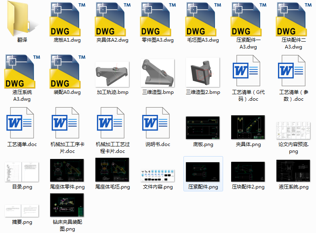This screenshot has width=316, height=233.
Task: Select the 夹具体A2.dwg file icon
Action: click(x=113, y=19)
